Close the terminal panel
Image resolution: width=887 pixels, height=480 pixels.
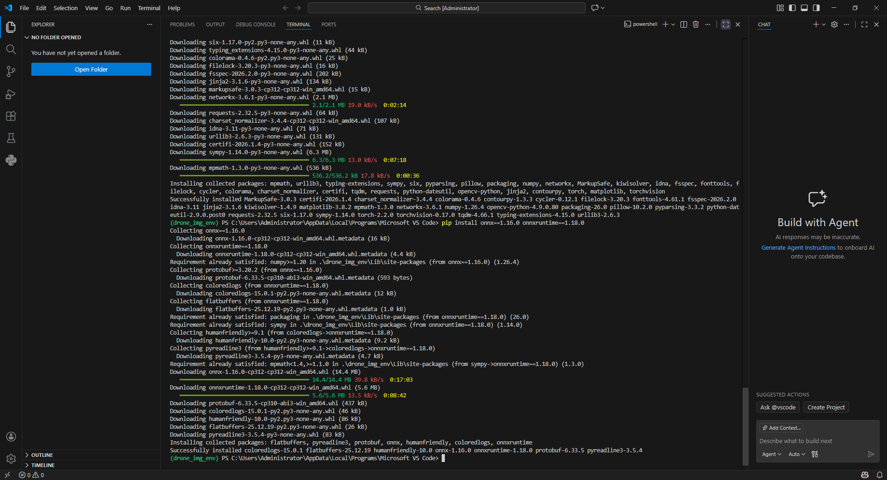tap(738, 24)
